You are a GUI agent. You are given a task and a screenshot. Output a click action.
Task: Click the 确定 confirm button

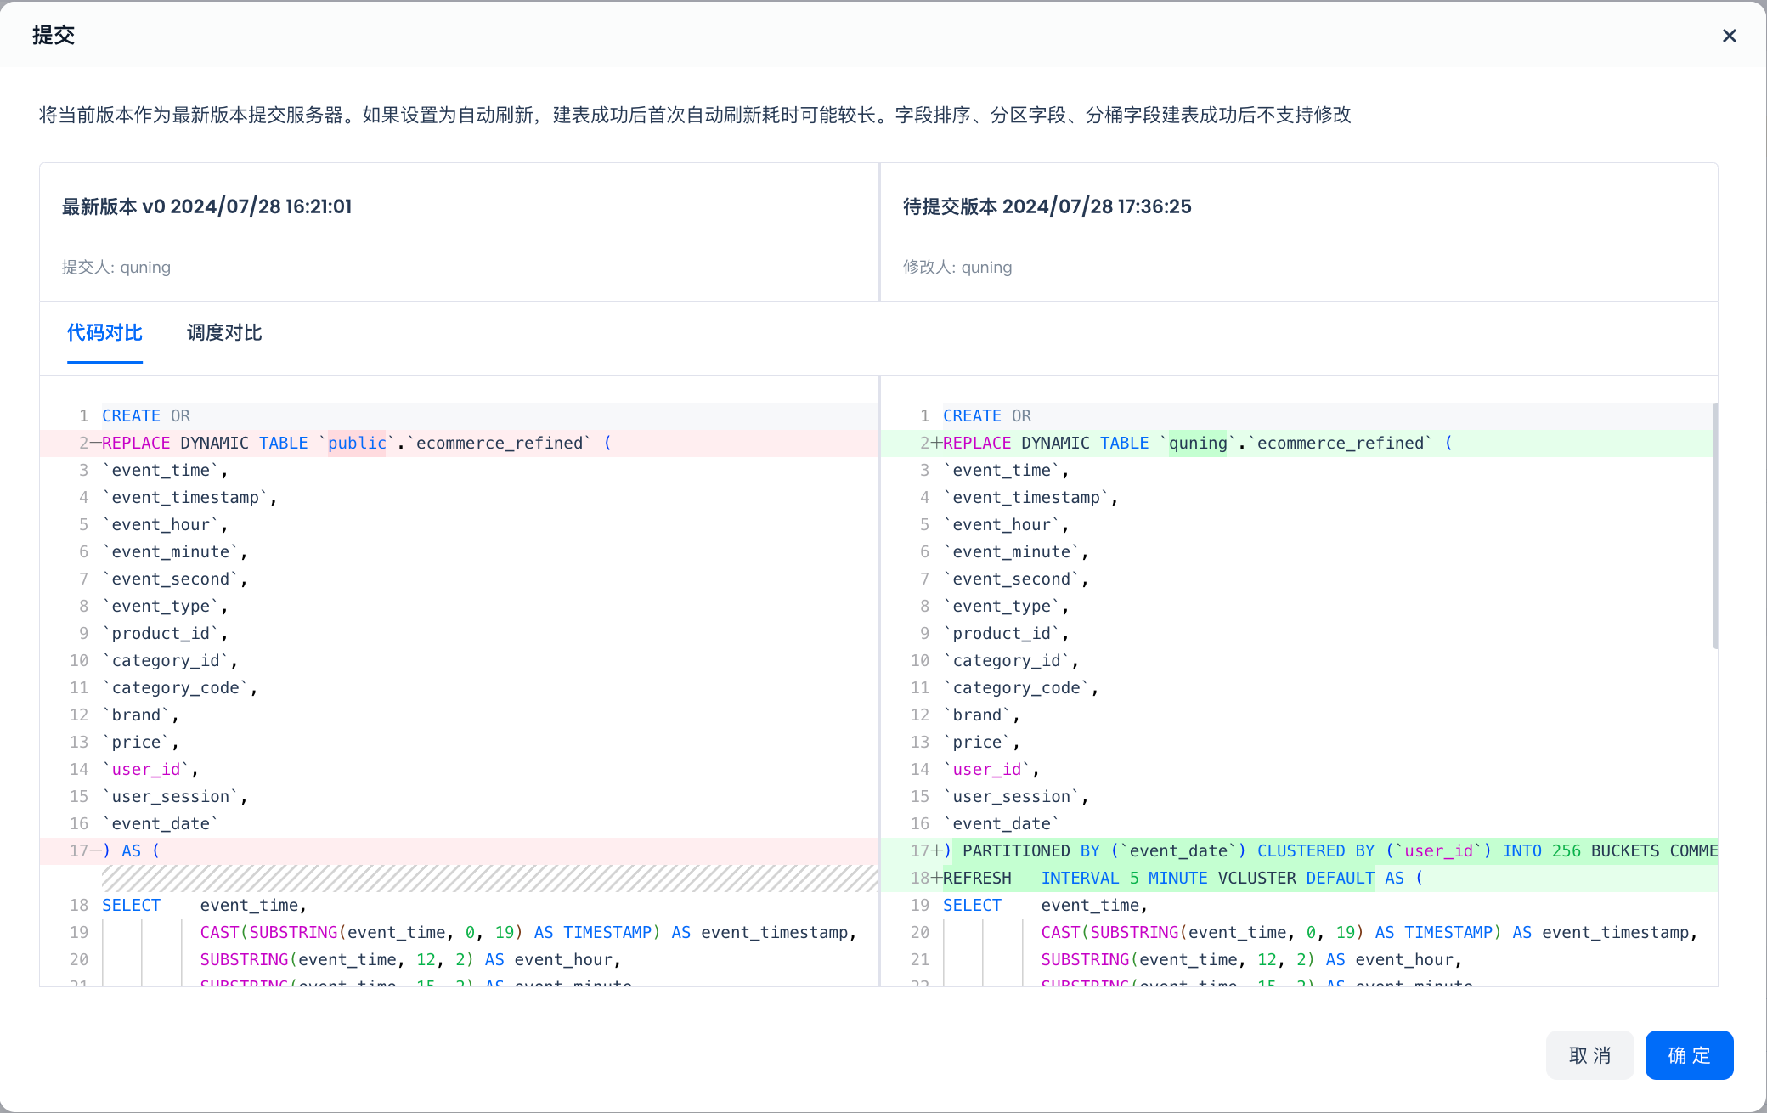pyautogui.click(x=1689, y=1055)
